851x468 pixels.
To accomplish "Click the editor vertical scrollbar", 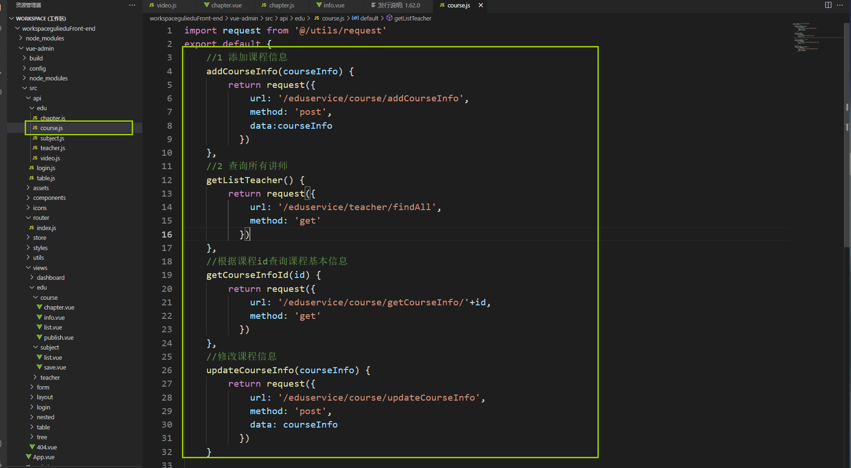I will coord(847,135).
